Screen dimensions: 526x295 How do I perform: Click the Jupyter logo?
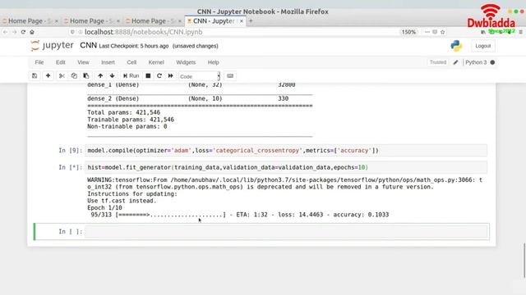click(x=52, y=46)
